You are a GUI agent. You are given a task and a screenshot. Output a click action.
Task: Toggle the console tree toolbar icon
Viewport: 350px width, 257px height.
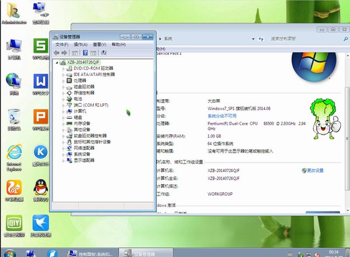click(75, 53)
